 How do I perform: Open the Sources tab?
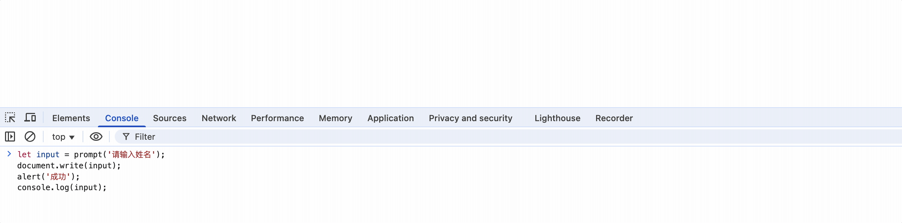point(170,118)
